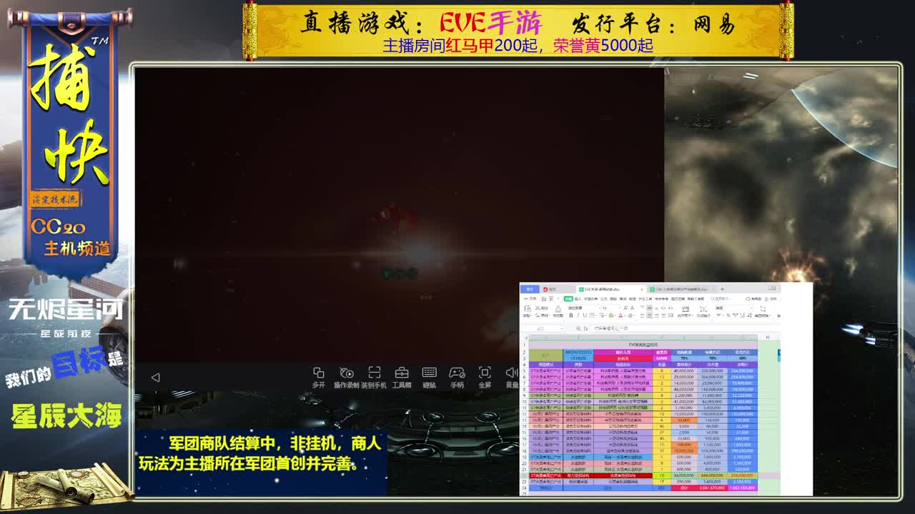Open the font name dropdown
Image resolution: width=915 pixels, height=514 pixels.
pos(584,308)
